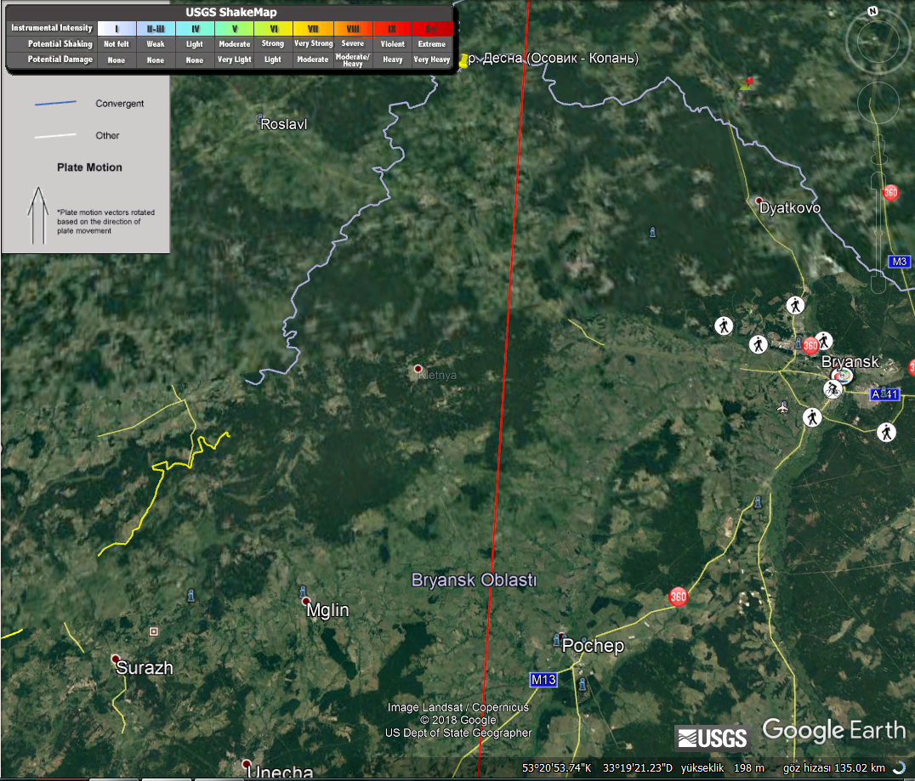
Task: Open the yellow pushpin р. Десна placemark
Action: [x=463, y=60]
